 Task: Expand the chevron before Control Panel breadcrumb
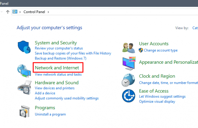coord(20,12)
